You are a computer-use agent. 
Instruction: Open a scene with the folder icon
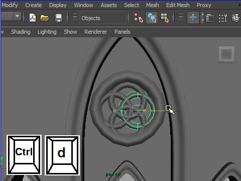tap(45, 18)
